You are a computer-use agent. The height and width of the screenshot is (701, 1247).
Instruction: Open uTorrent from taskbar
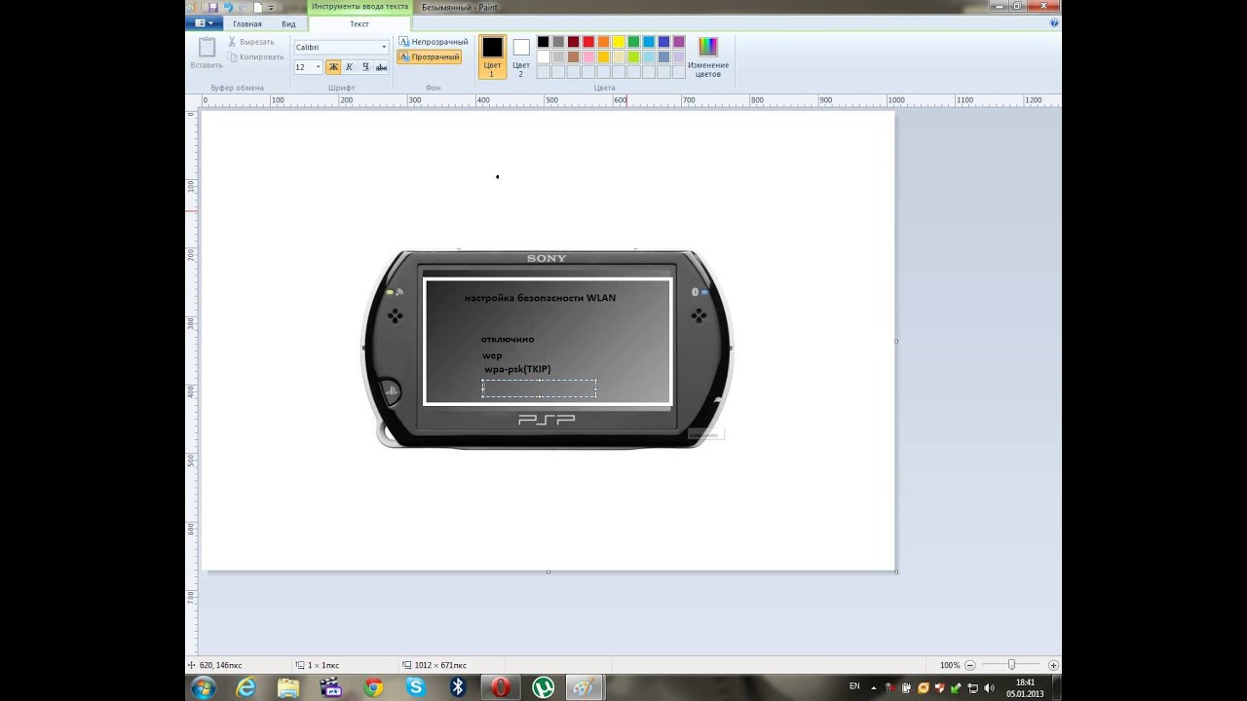(543, 687)
